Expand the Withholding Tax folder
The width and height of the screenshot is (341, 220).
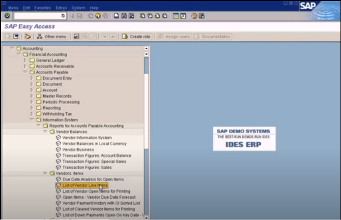coord(32,114)
